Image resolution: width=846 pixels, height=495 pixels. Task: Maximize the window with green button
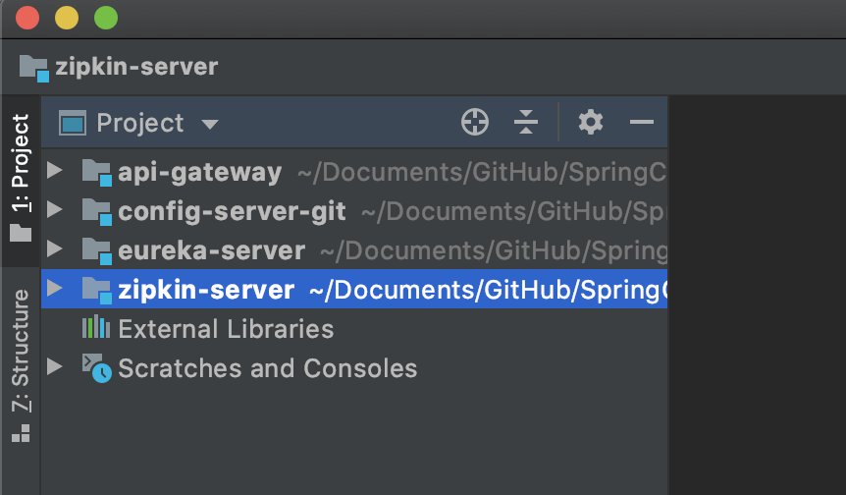106,18
